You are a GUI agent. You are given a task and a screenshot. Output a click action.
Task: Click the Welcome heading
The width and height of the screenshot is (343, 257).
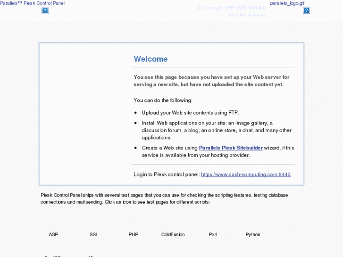tap(151, 59)
